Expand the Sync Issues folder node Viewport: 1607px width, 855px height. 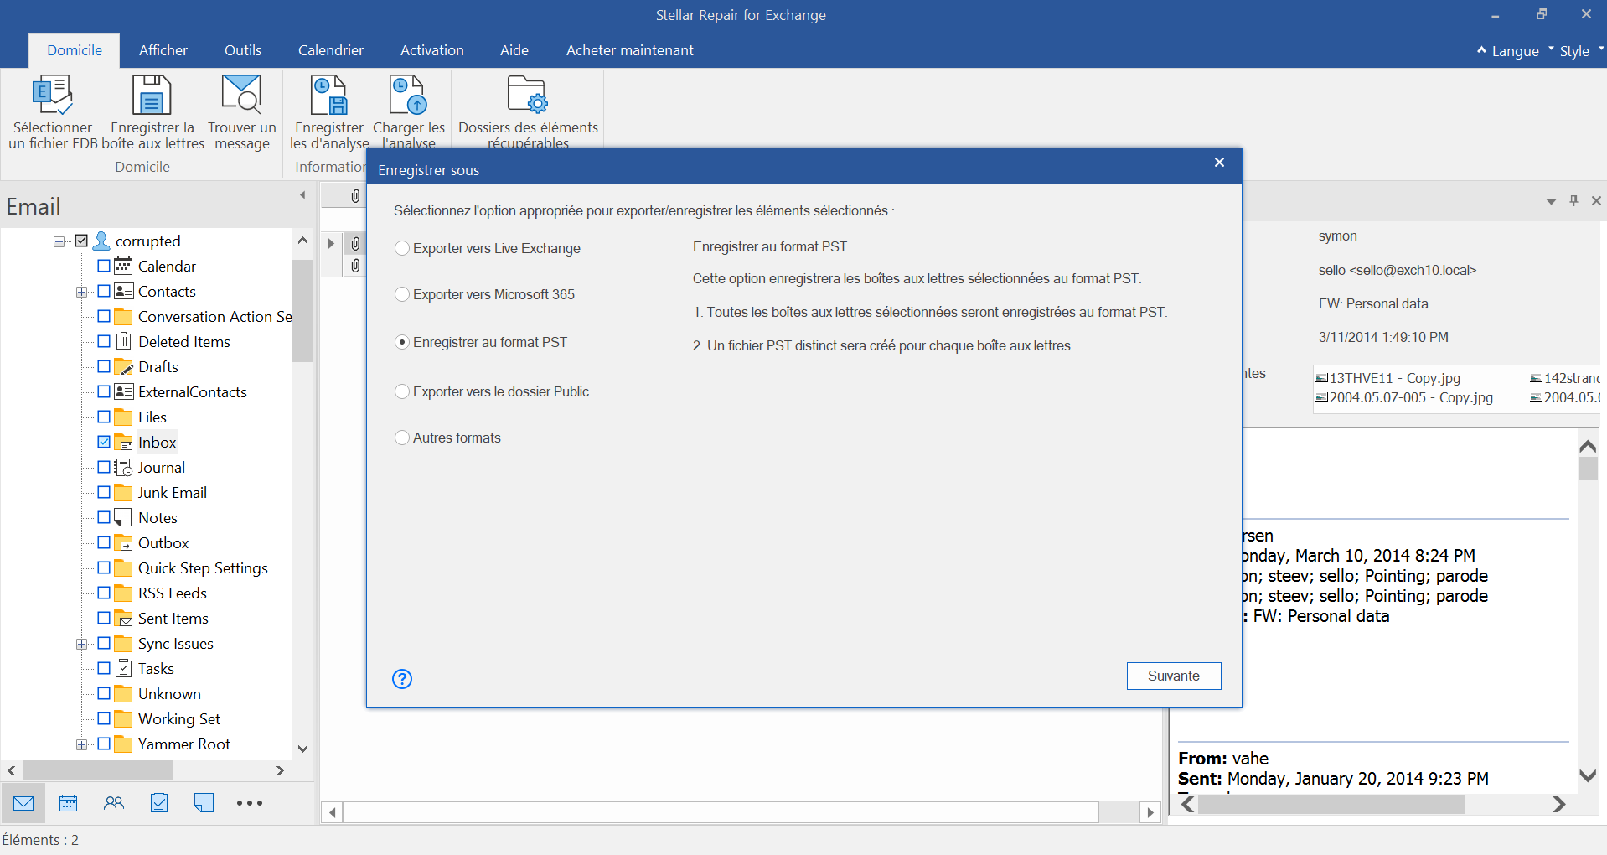[x=81, y=644]
